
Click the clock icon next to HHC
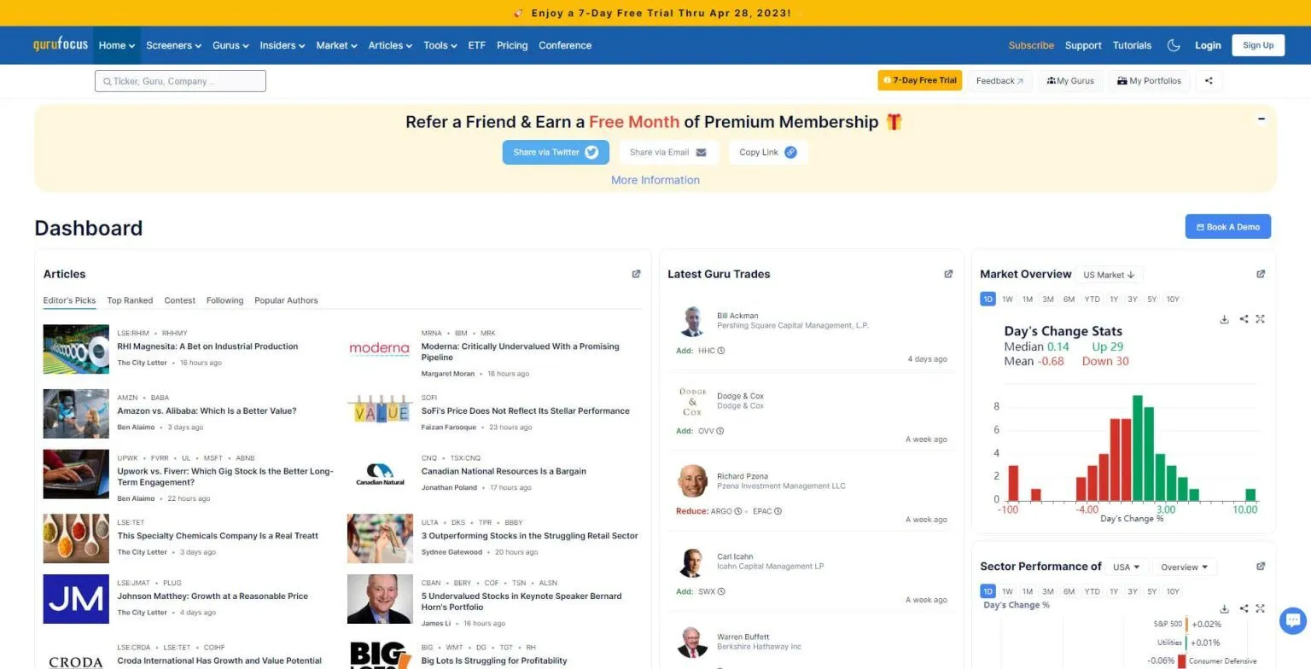pos(721,351)
